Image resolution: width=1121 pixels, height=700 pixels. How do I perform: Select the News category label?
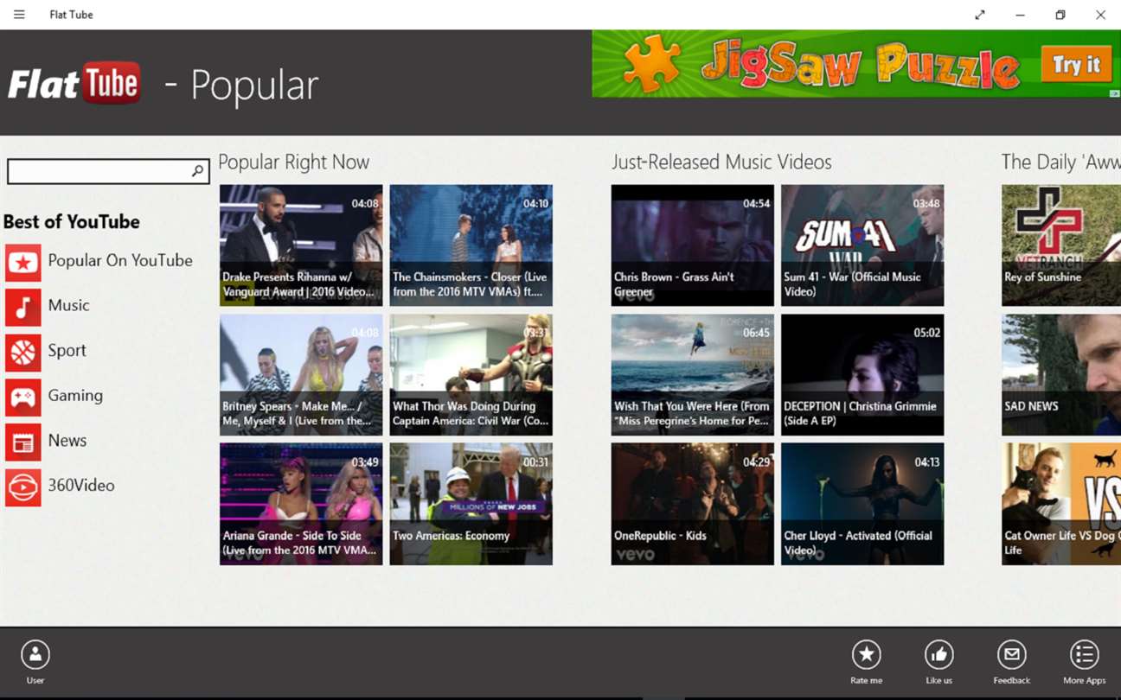click(x=67, y=441)
